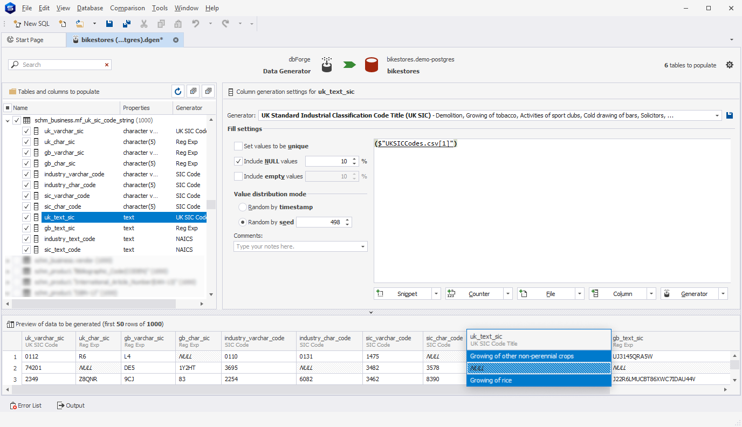Open the Generator type dropdown
The width and height of the screenshot is (742, 427).
click(717, 115)
